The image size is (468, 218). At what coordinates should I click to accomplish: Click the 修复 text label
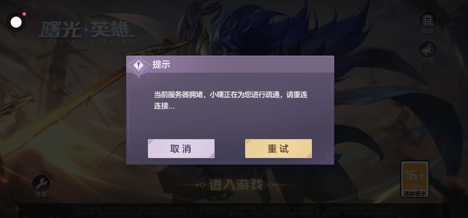41,194
